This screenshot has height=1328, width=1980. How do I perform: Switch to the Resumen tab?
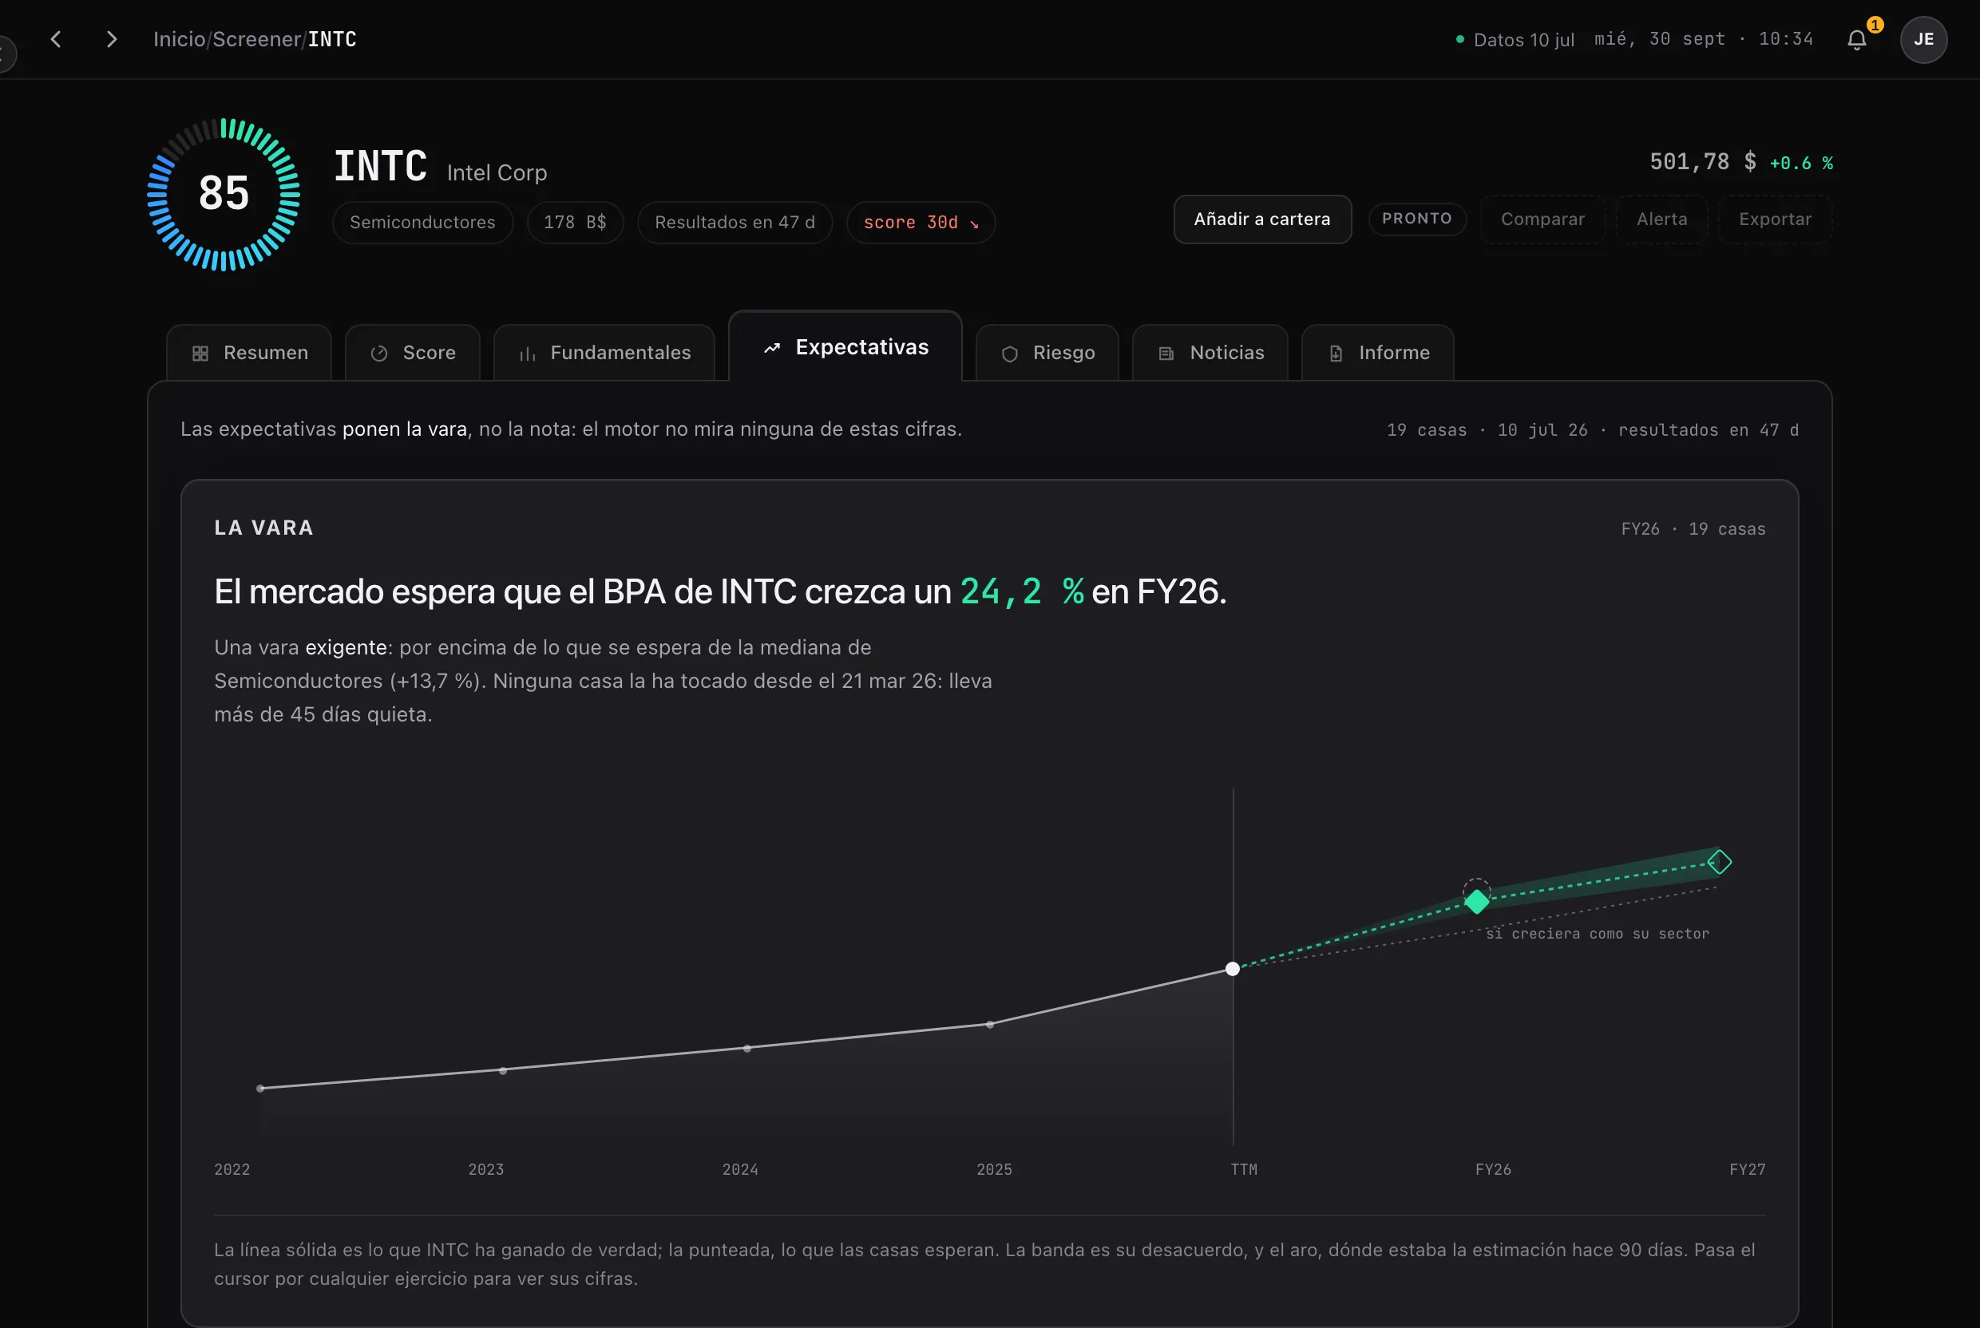(249, 354)
